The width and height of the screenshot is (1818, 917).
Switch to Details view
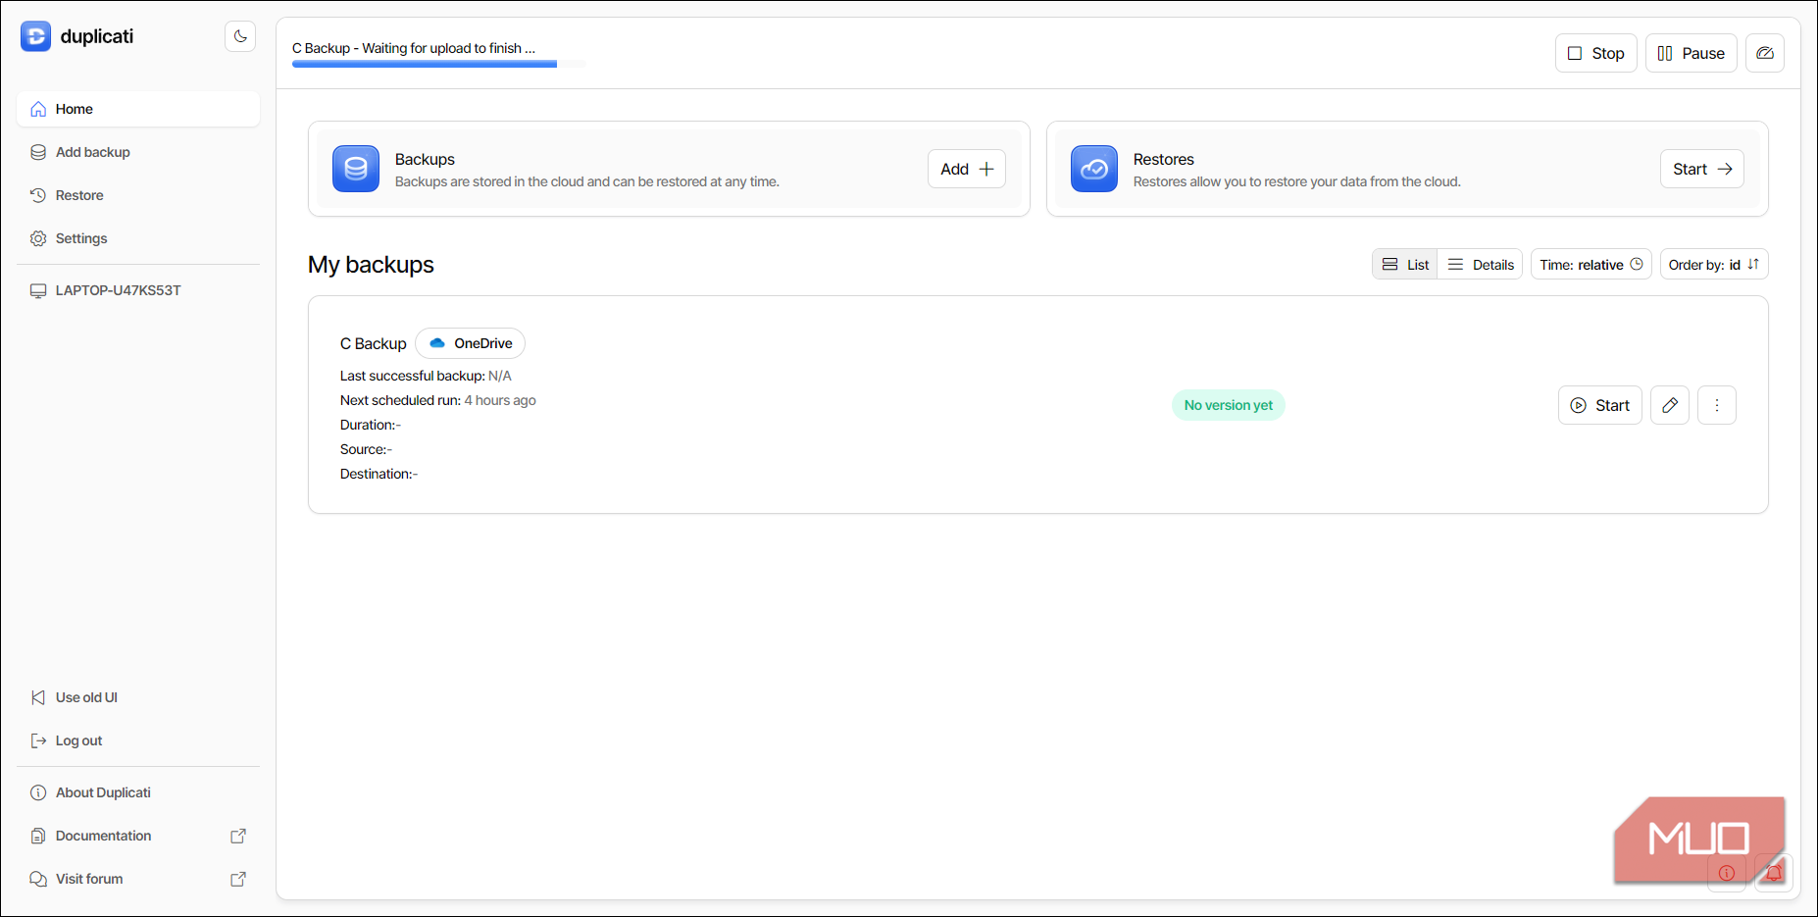(1481, 265)
